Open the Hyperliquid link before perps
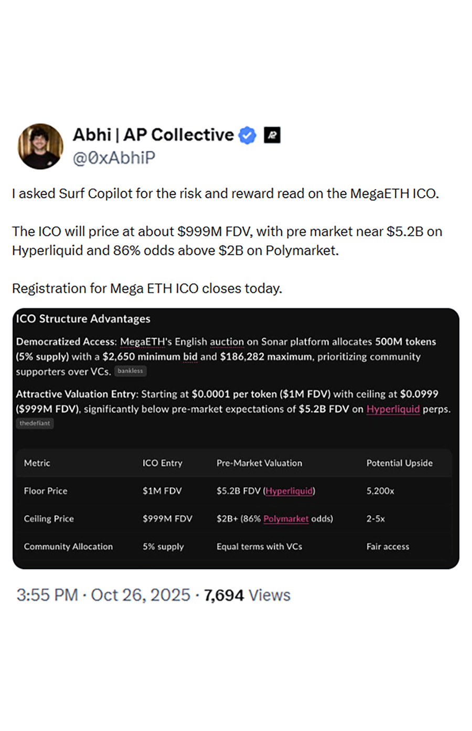The image size is (472, 731). [x=393, y=409]
